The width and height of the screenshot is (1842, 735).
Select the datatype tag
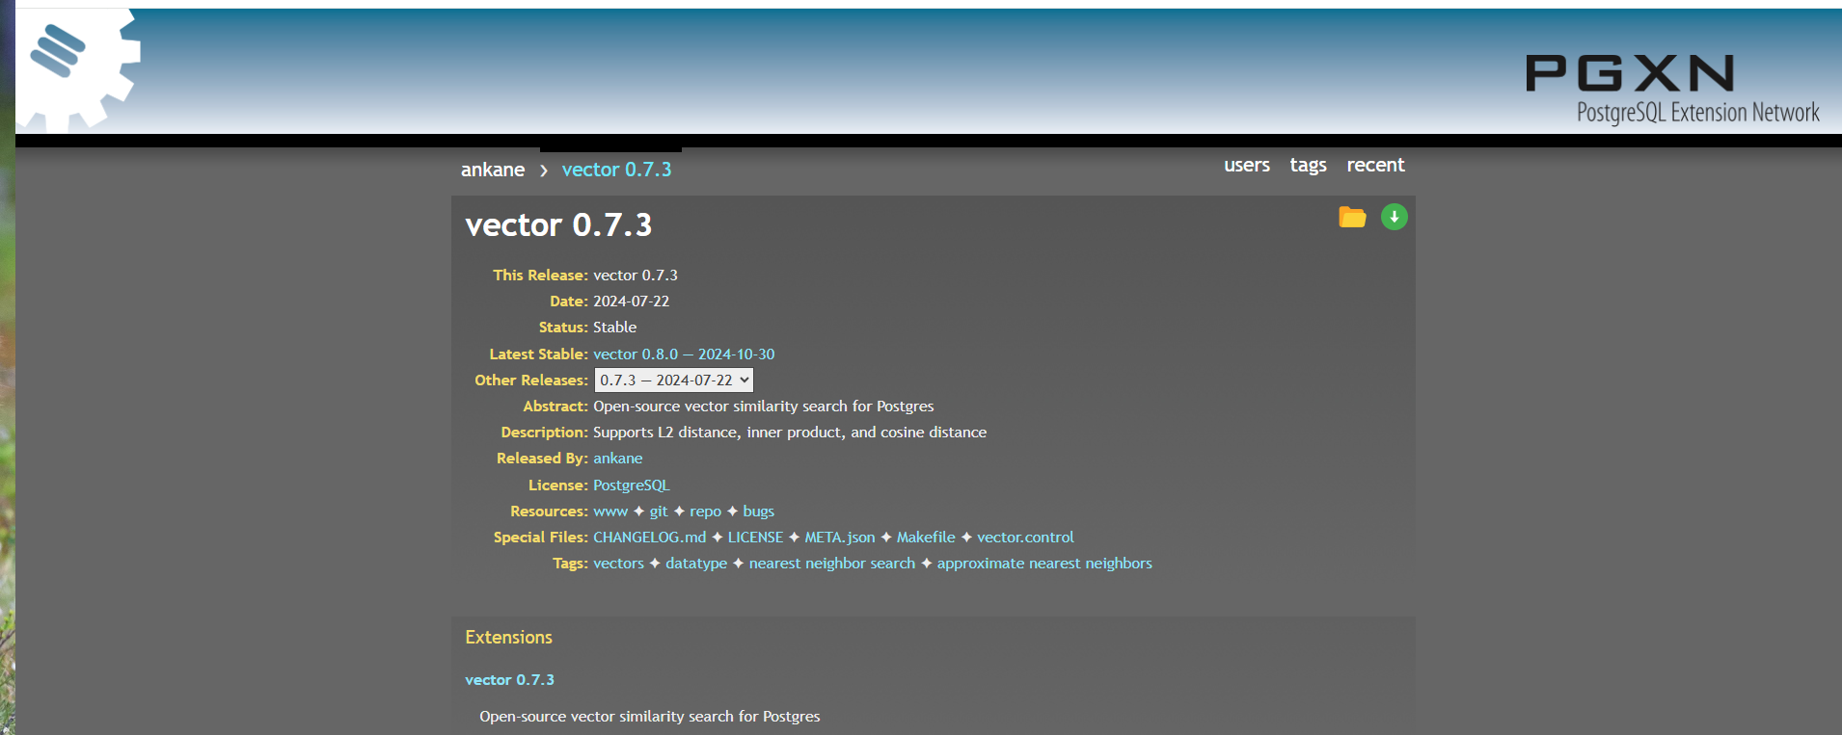coord(696,564)
